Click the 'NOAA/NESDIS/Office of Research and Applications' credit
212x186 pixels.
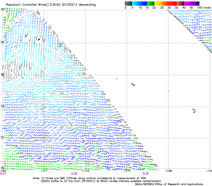point(169,184)
